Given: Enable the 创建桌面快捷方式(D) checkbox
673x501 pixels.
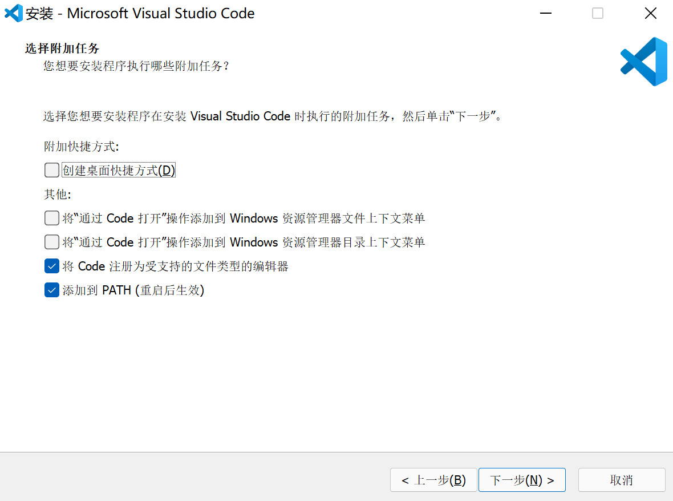Looking at the screenshot, I should [x=51, y=170].
